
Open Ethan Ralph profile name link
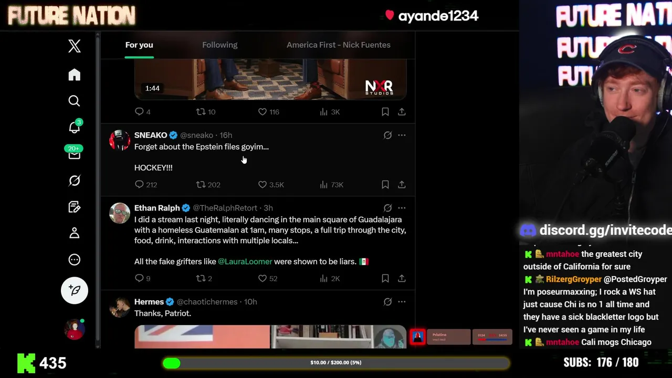[157, 208]
